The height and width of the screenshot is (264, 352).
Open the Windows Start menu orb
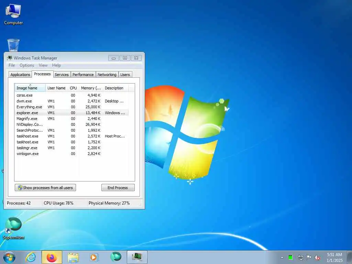pos(9,257)
